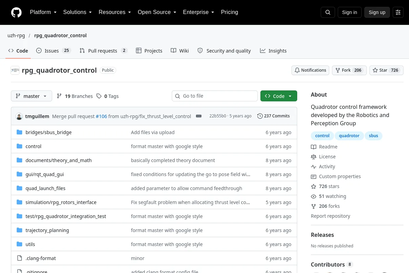
Task: Open the Readme link in About
Action: point(324,147)
